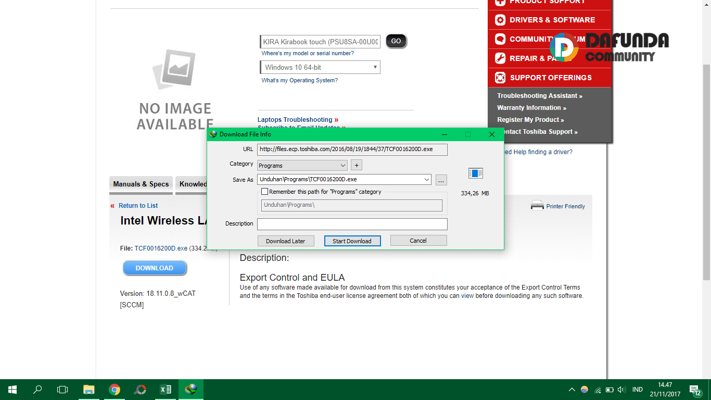Click the Download Later button

[x=286, y=241]
